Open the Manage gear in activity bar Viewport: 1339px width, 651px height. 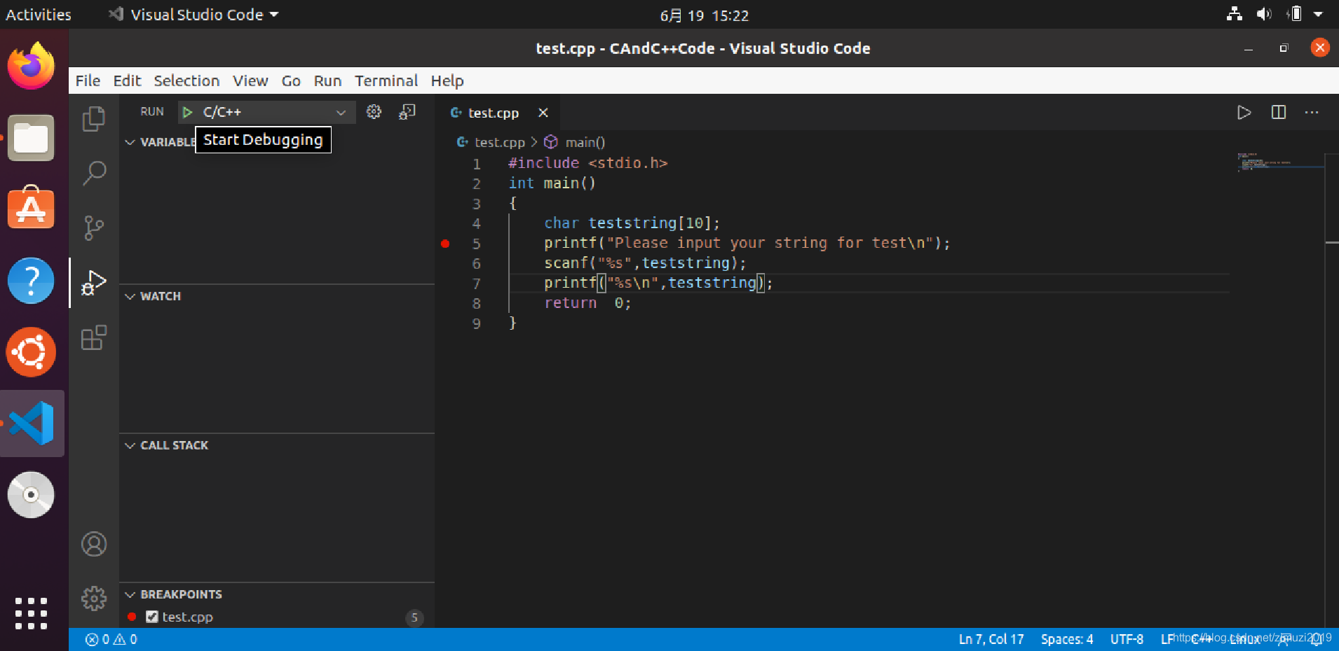94,598
